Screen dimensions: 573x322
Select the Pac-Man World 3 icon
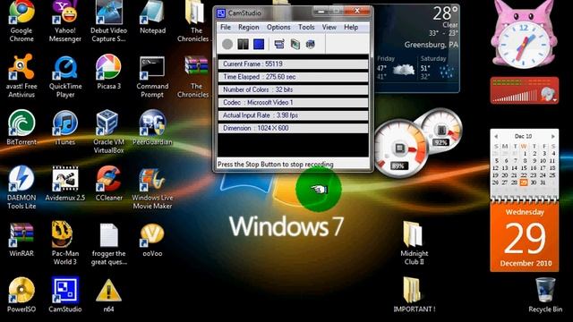(x=65, y=242)
